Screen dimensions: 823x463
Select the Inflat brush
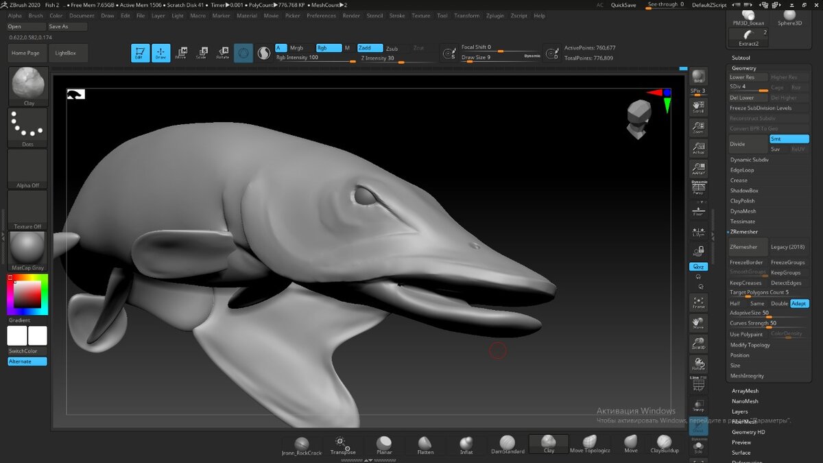[466, 445]
